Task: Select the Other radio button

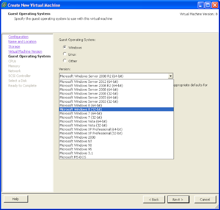Action: pos(65,60)
